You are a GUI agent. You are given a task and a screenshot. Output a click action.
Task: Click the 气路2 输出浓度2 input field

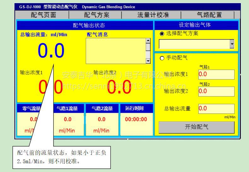click(x=216, y=91)
